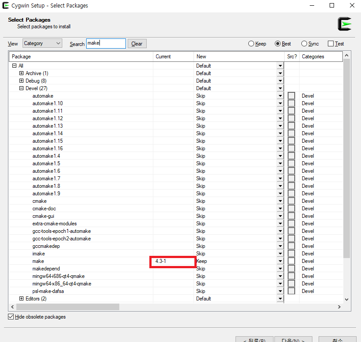Click the horizontal scrollbar right arrow
361x342 pixels.
[x=339, y=307]
